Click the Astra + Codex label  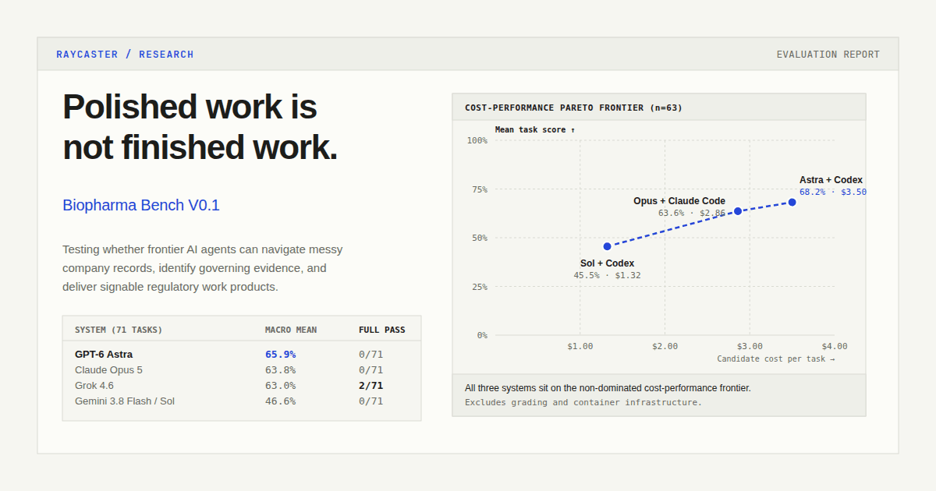[x=831, y=180]
